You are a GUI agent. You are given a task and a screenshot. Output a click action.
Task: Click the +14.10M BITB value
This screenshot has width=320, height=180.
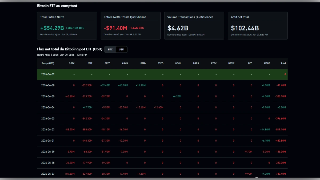click(141, 85)
